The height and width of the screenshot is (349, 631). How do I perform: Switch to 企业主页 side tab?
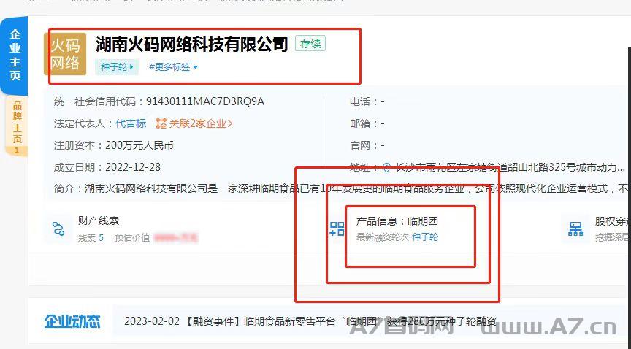coord(15,55)
